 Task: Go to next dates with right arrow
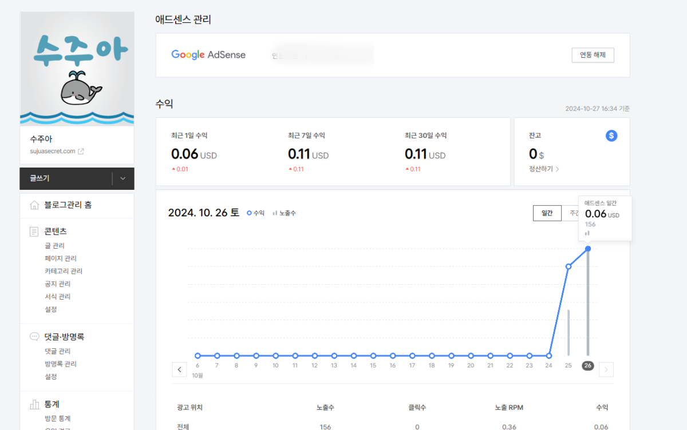[606, 369]
